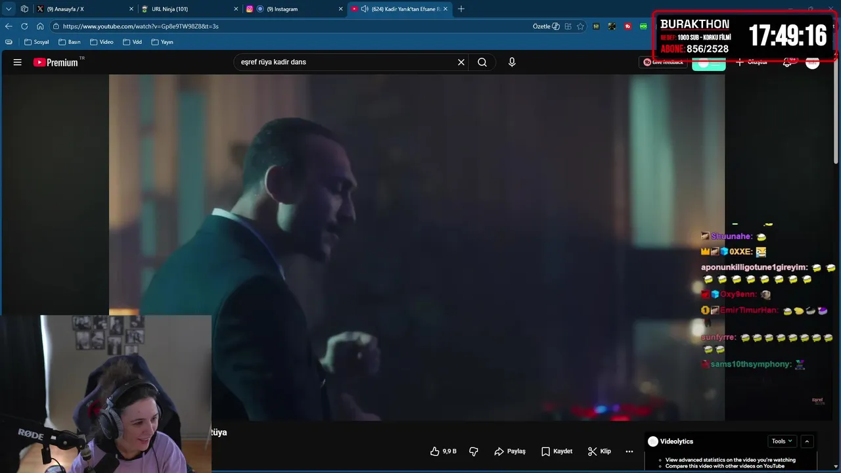Open the equalizer extension icon

point(596,26)
